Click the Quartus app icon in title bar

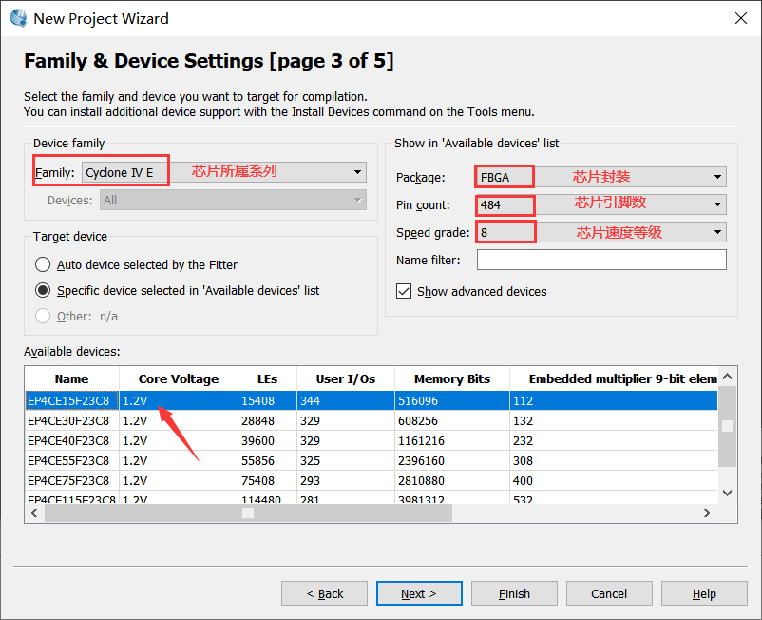pyautogui.click(x=18, y=18)
